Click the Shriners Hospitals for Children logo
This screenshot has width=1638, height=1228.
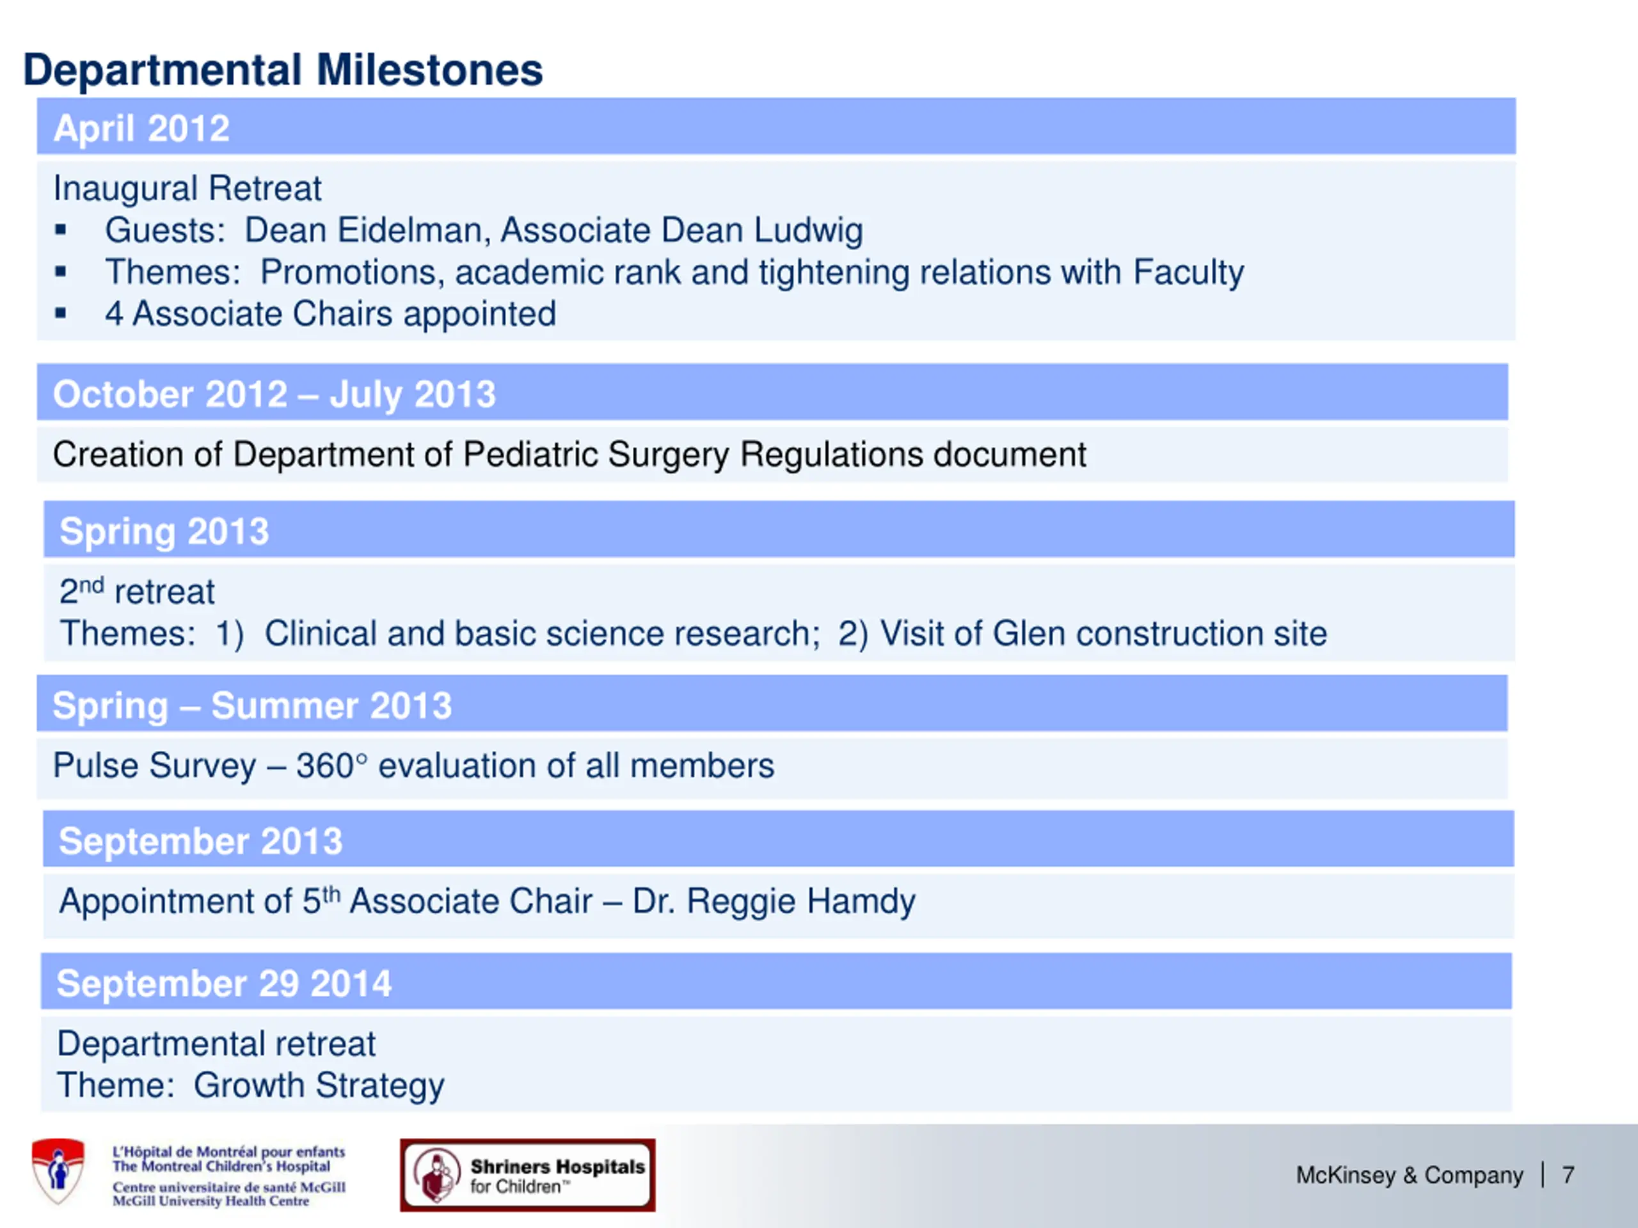click(528, 1176)
